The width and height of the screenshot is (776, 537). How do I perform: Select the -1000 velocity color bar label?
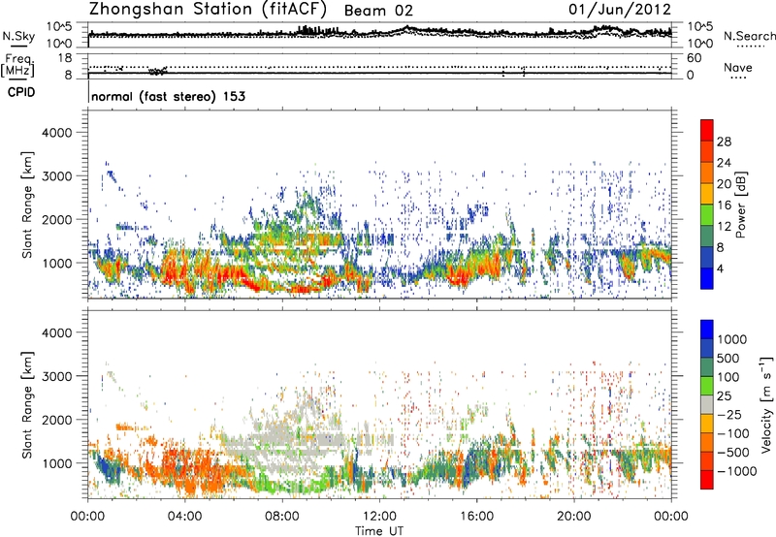pyautogui.click(x=737, y=471)
